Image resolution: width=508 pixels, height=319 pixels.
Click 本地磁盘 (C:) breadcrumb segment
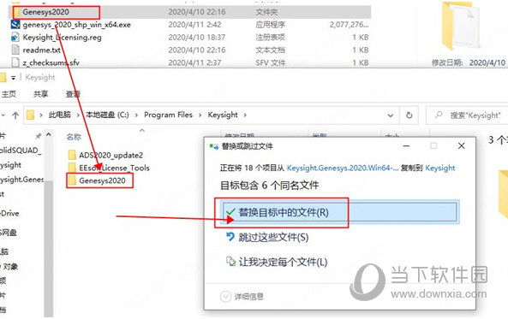(x=107, y=115)
